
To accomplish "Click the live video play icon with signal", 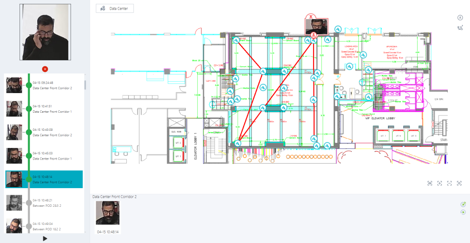I will (463, 204).
